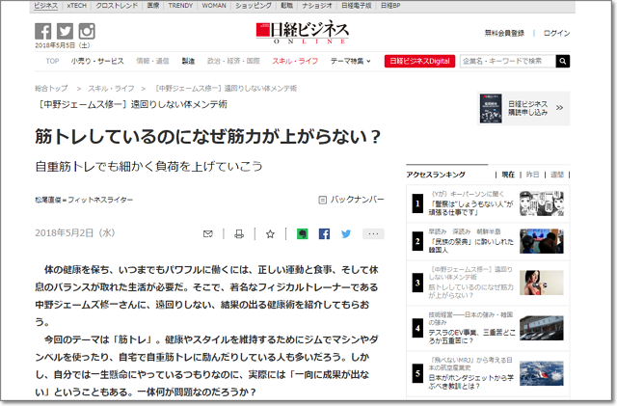Open 小売り・サービス navigation item
This screenshot has height=406, width=617.
pos(97,61)
